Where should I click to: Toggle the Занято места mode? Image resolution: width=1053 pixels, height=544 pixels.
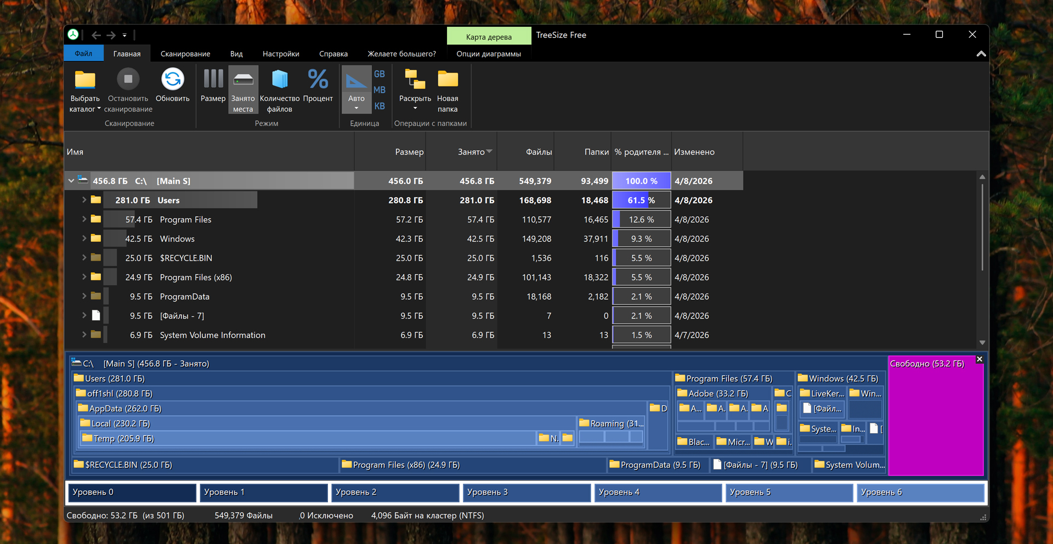pyautogui.click(x=243, y=80)
